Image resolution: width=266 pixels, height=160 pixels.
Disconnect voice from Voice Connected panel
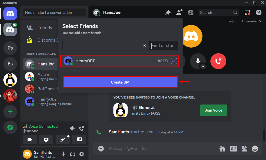click(82, 128)
